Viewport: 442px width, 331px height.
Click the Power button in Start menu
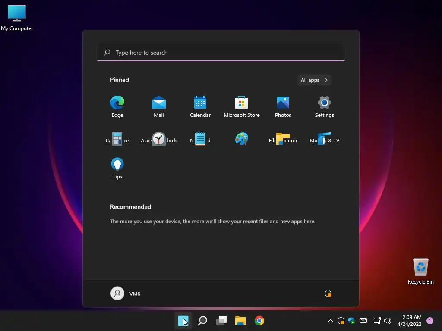(x=328, y=294)
